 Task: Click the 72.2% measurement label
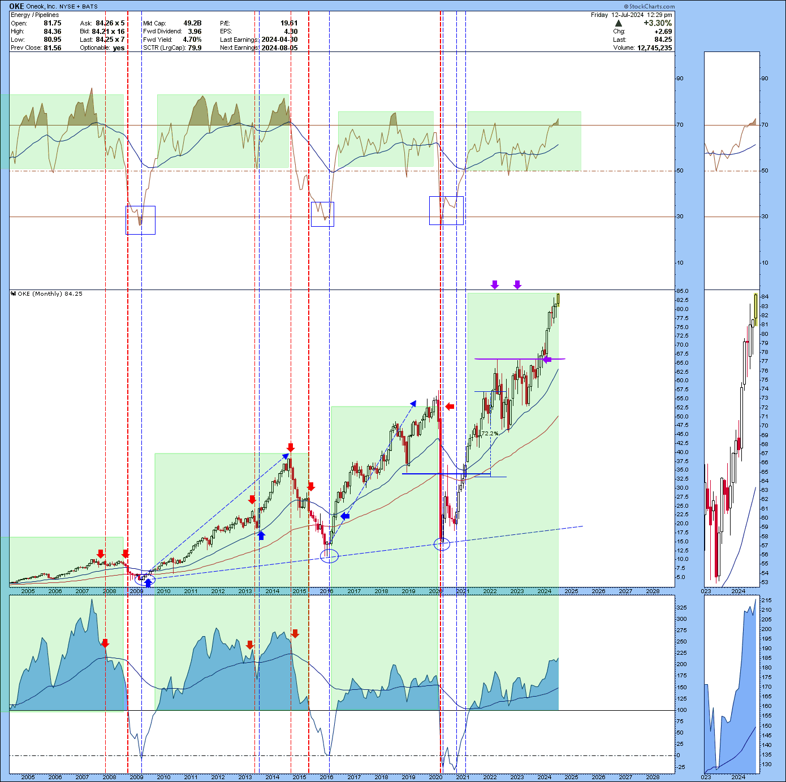490,433
